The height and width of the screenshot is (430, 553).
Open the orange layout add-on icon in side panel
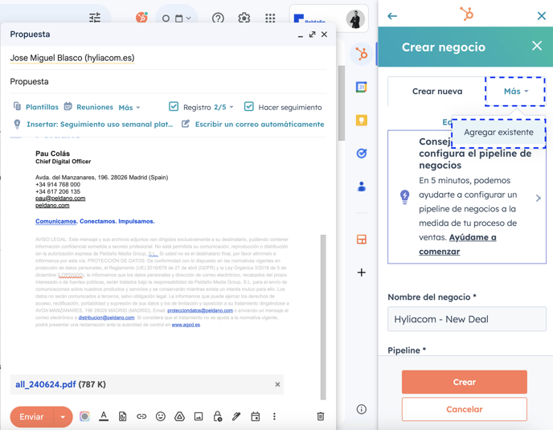tap(362, 240)
